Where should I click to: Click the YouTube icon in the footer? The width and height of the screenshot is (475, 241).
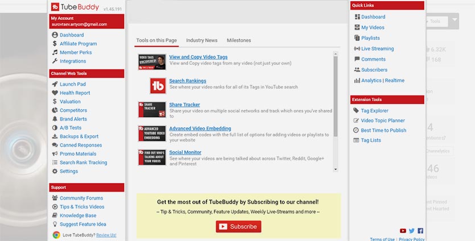coord(403,231)
